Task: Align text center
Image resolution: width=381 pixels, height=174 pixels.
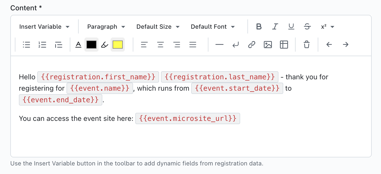Action: pyautogui.click(x=160, y=45)
